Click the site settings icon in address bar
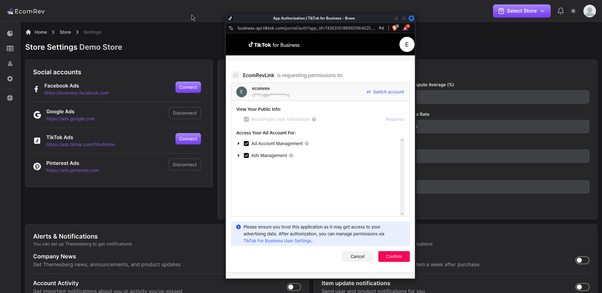Screen dimensions: 602x293 point(231,28)
